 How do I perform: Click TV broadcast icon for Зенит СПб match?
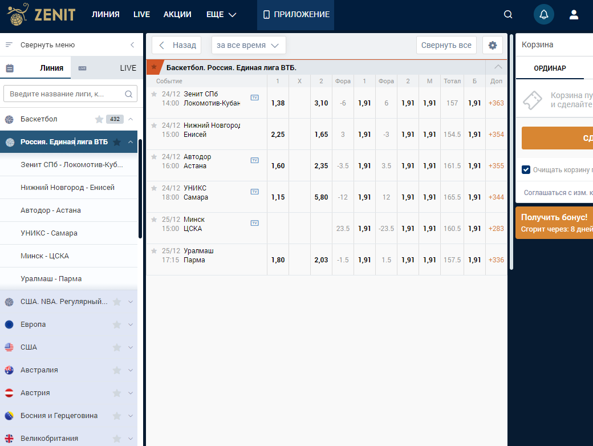coord(254,98)
